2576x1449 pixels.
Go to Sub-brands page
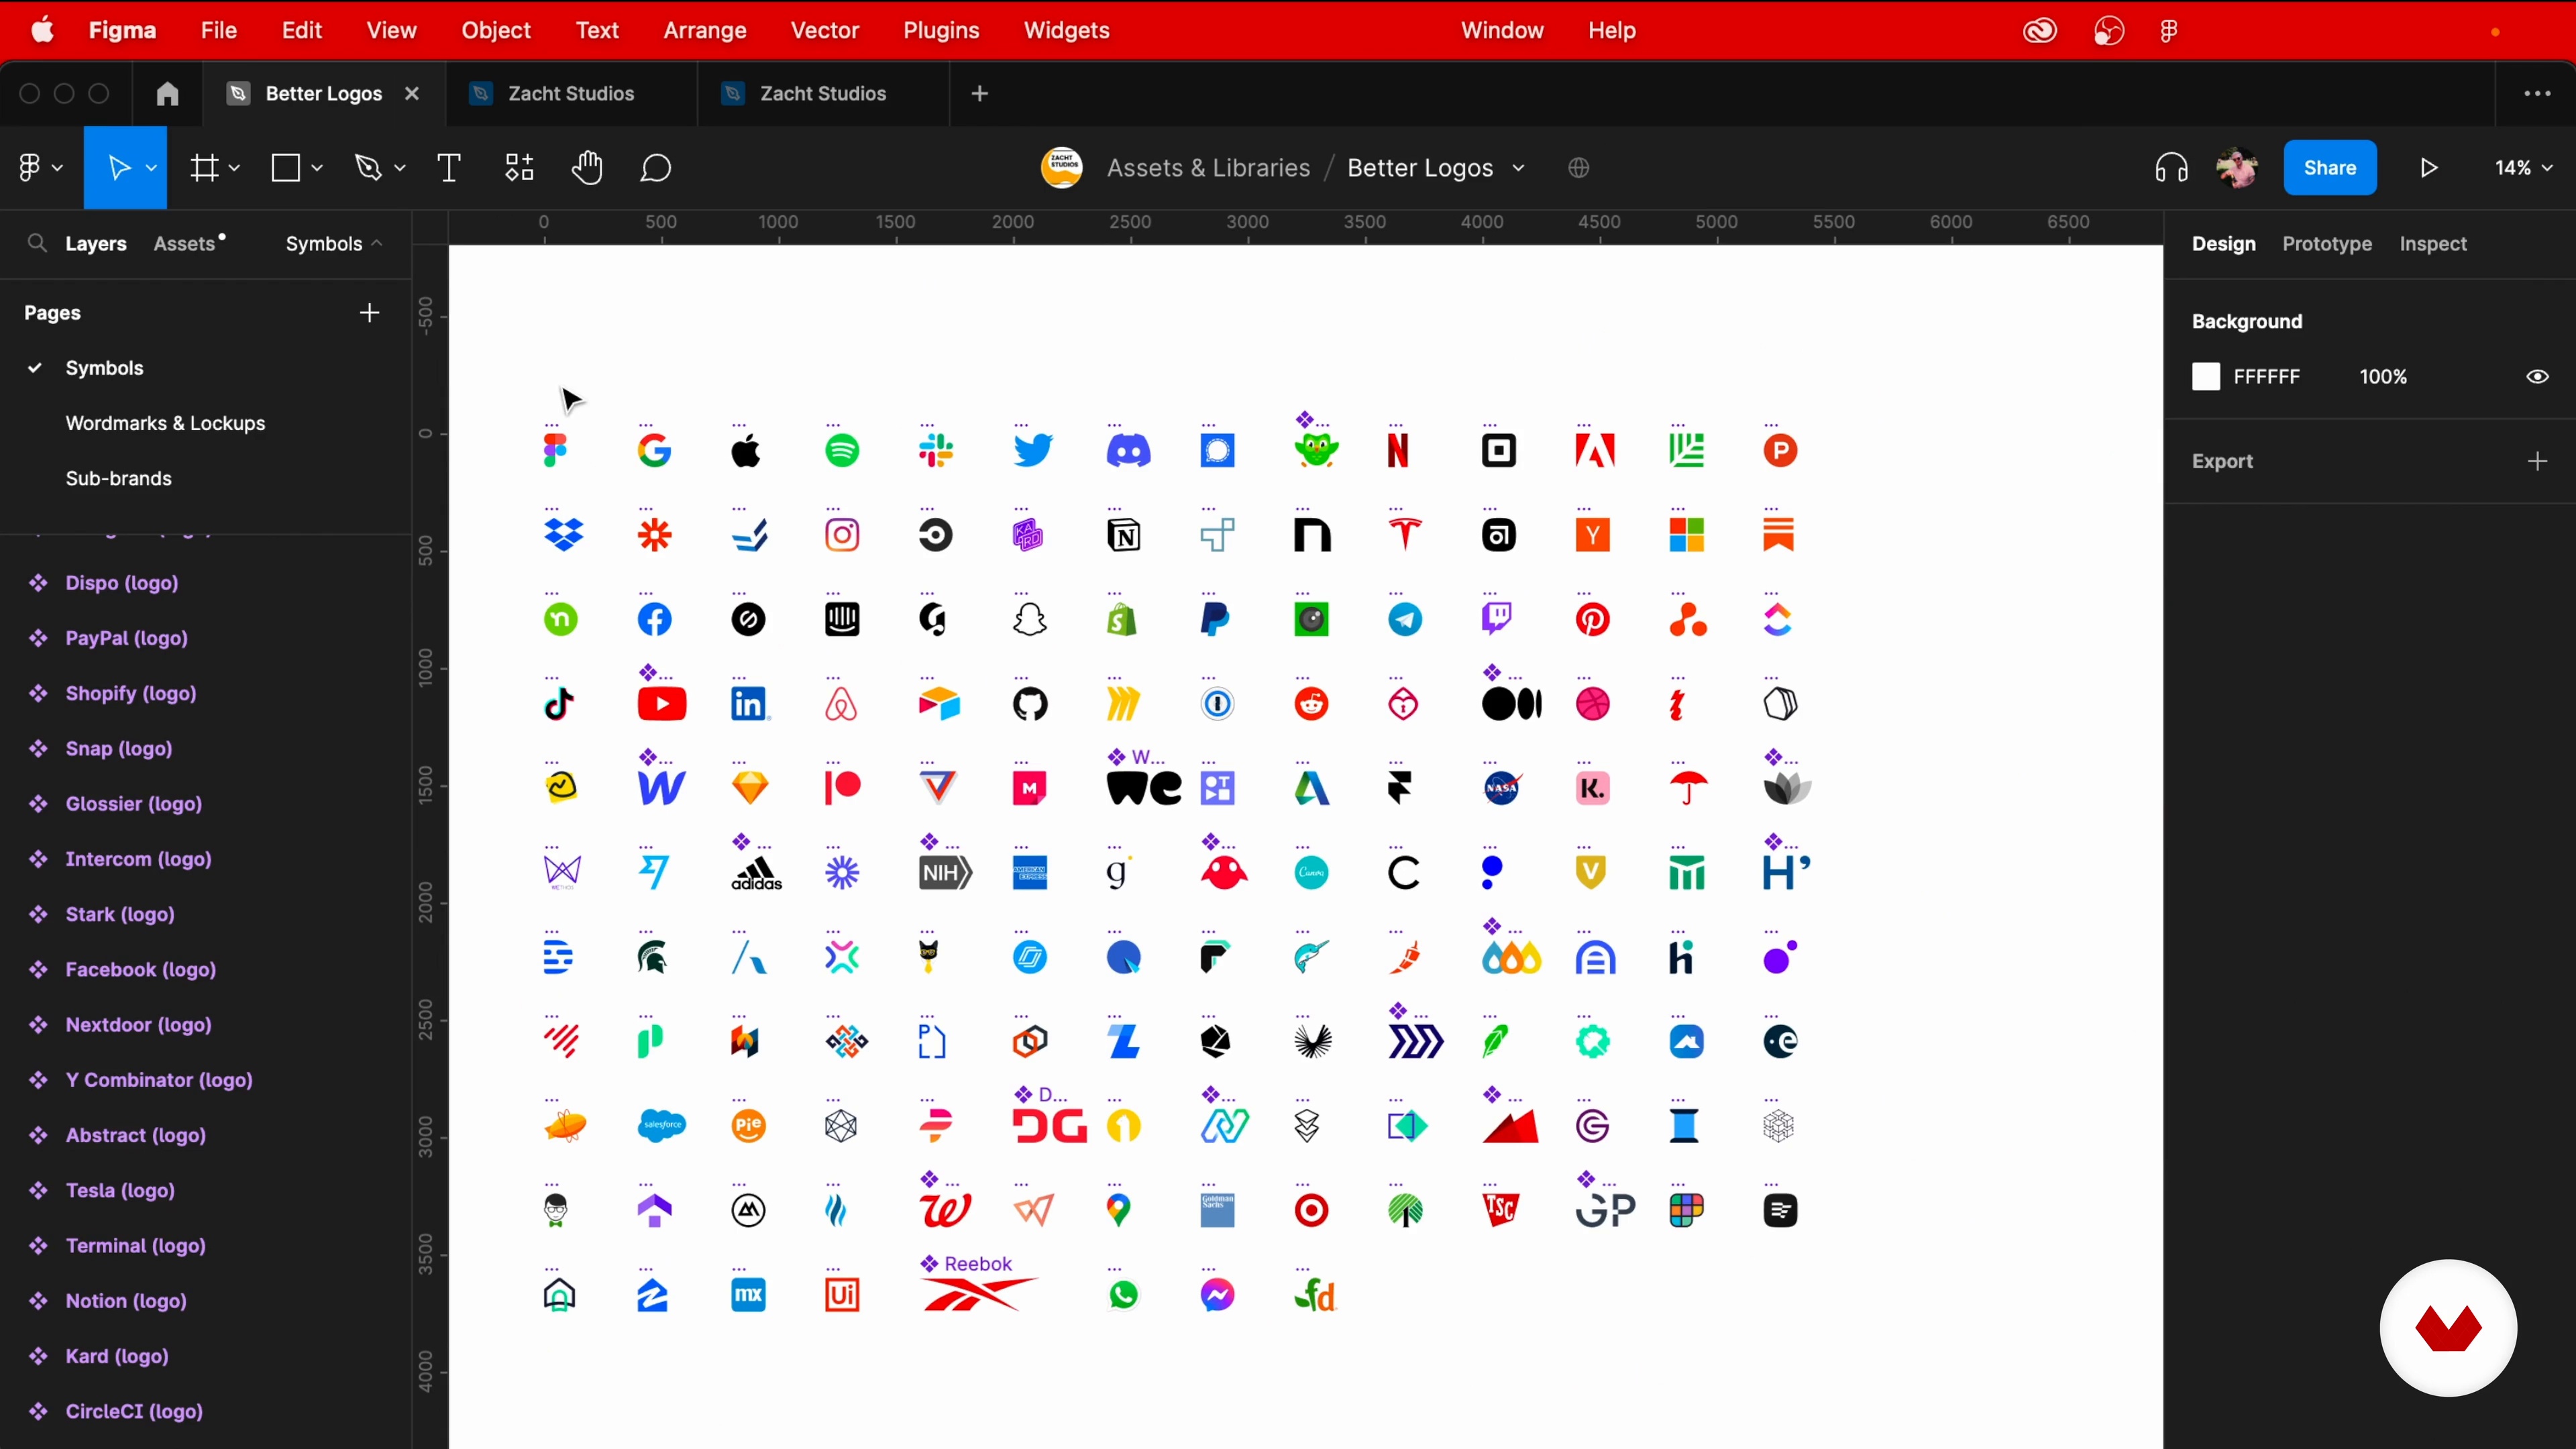pos(118,478)
